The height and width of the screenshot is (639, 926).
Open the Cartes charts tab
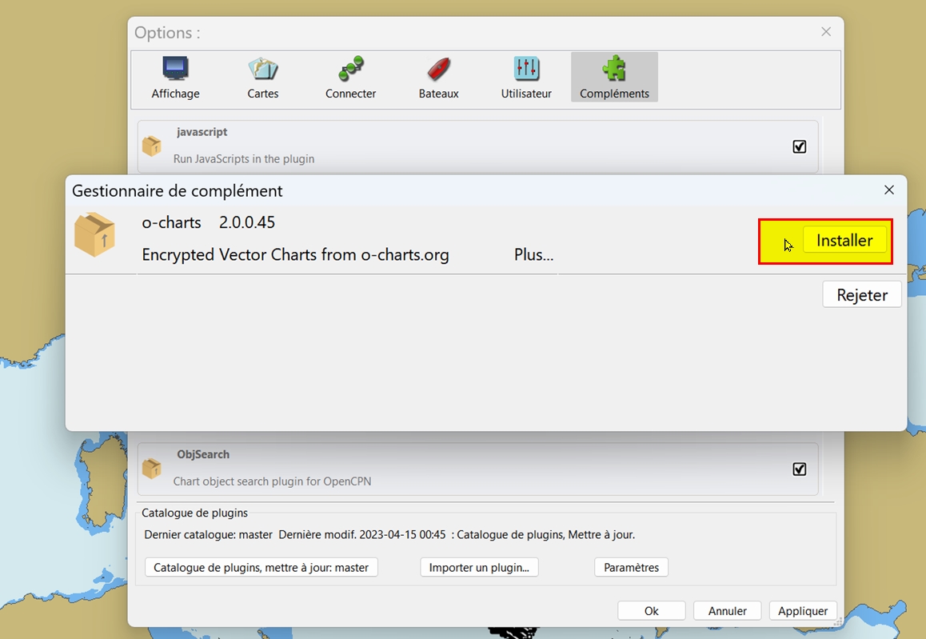pos(263,78)
